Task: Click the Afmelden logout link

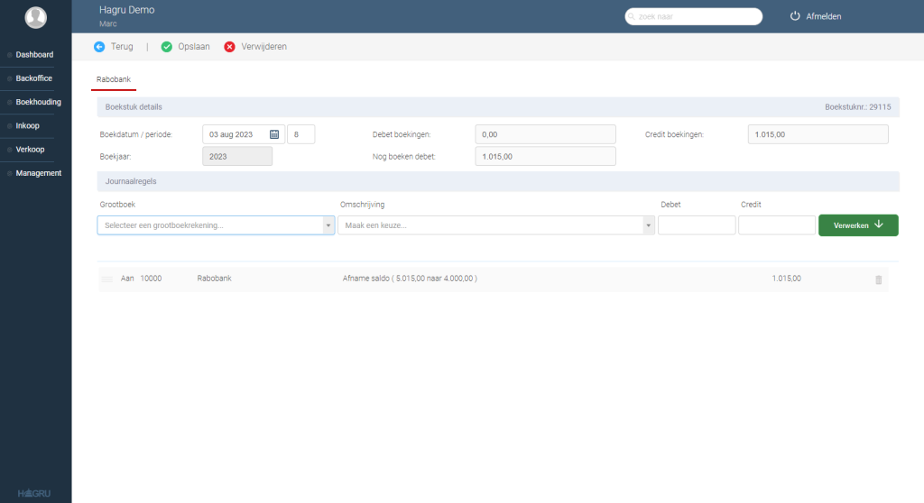Action: [x=823, y=16]
